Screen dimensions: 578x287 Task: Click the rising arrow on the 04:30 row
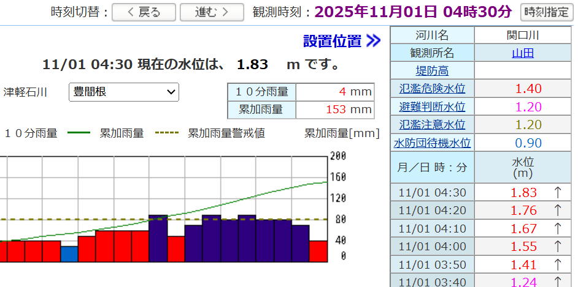[x=558, y=193]
